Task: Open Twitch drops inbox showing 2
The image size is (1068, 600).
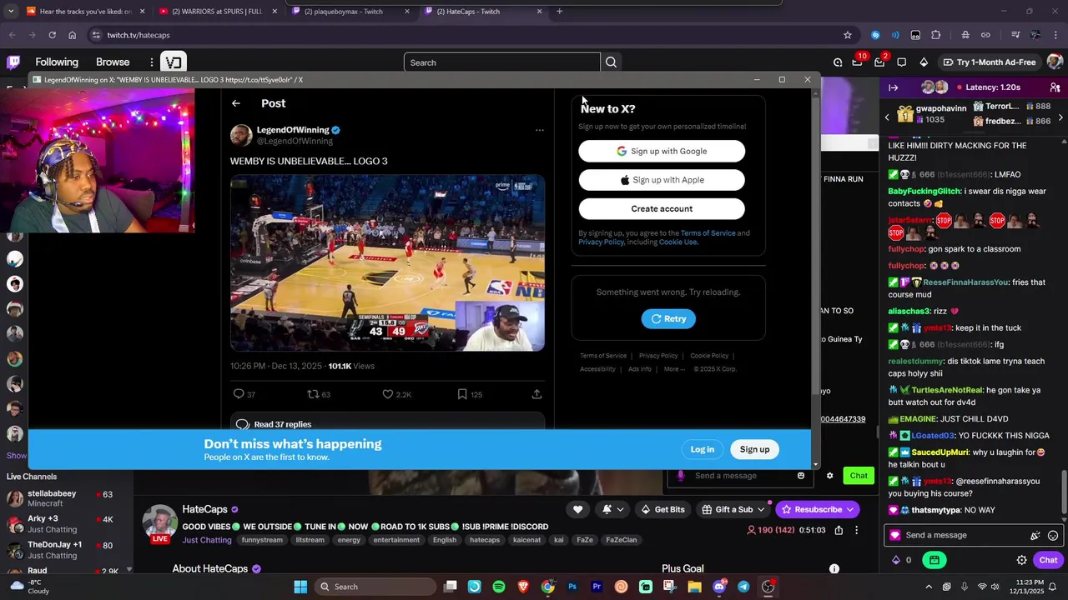Action: point(879,62)
